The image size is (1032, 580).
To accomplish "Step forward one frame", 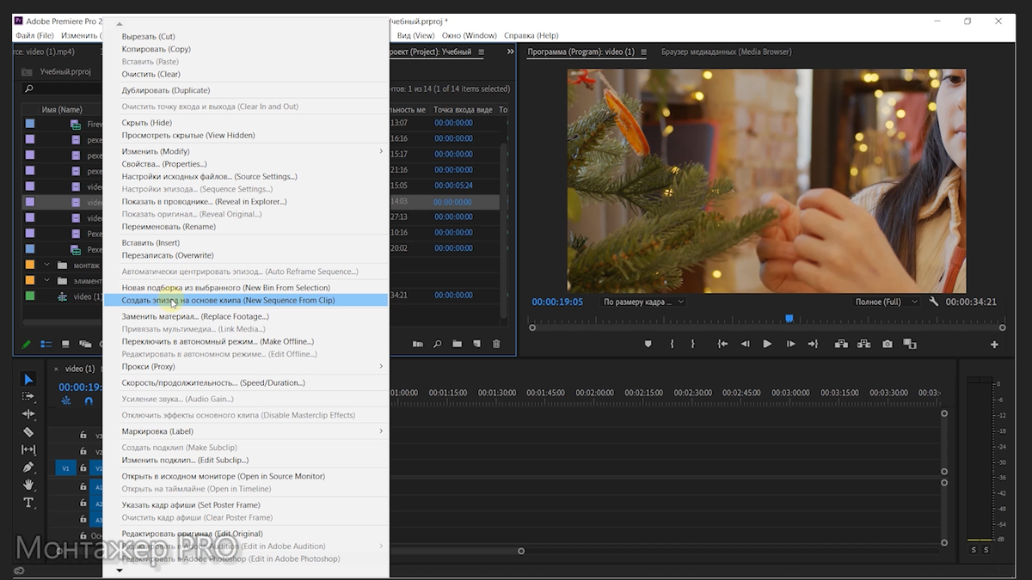I will coord(790,344).
